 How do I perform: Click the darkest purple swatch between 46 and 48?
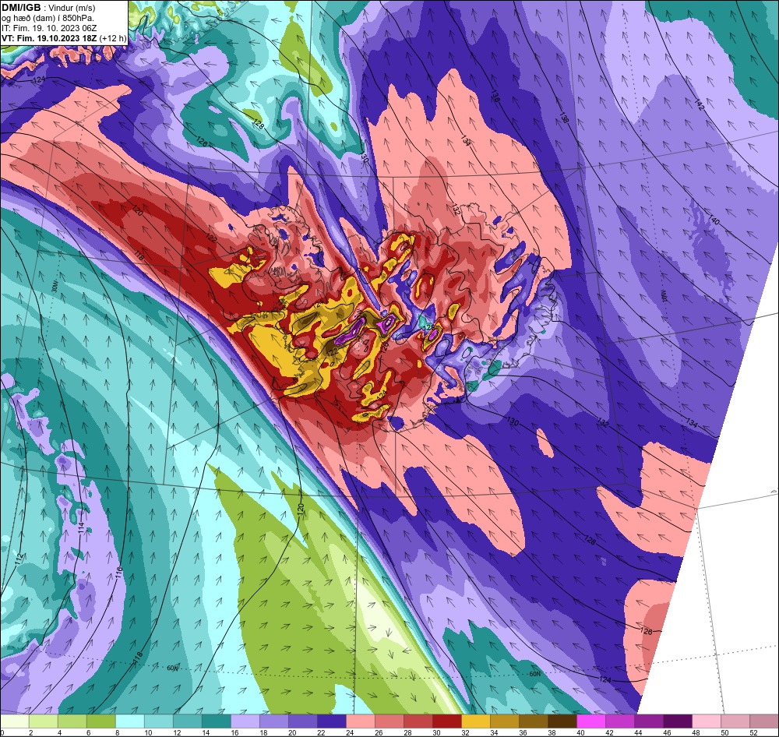(678, 721)
